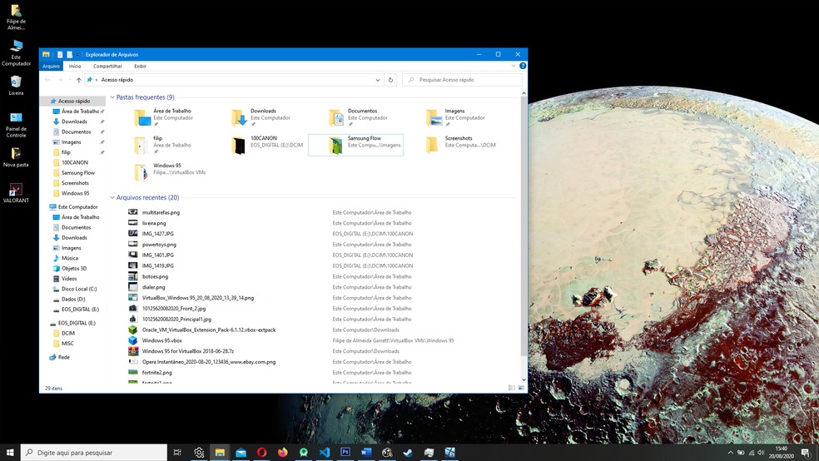
Task: Select the Windows 95 folder tile
Action: tap(171, 171)
